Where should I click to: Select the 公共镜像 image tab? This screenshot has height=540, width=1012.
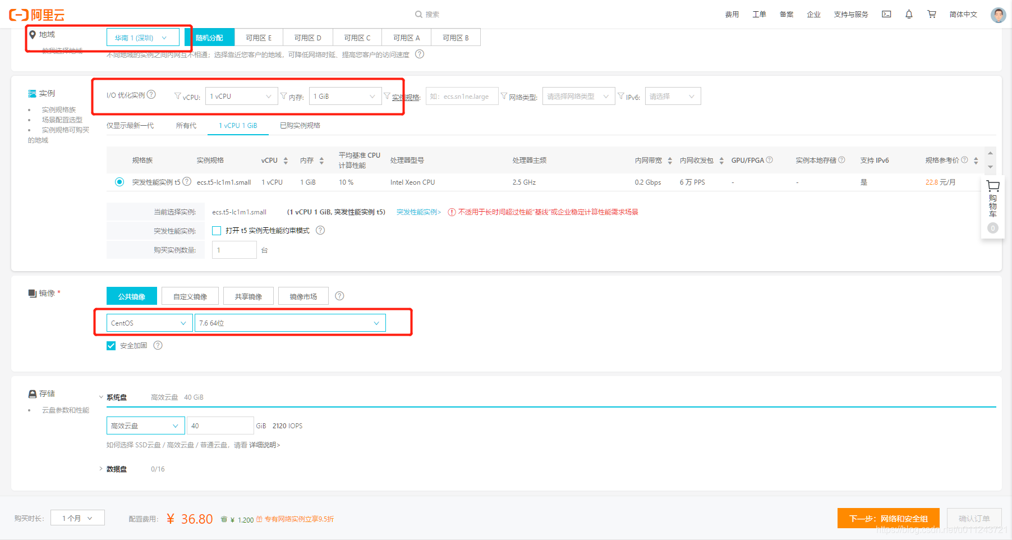coord(132,296)
